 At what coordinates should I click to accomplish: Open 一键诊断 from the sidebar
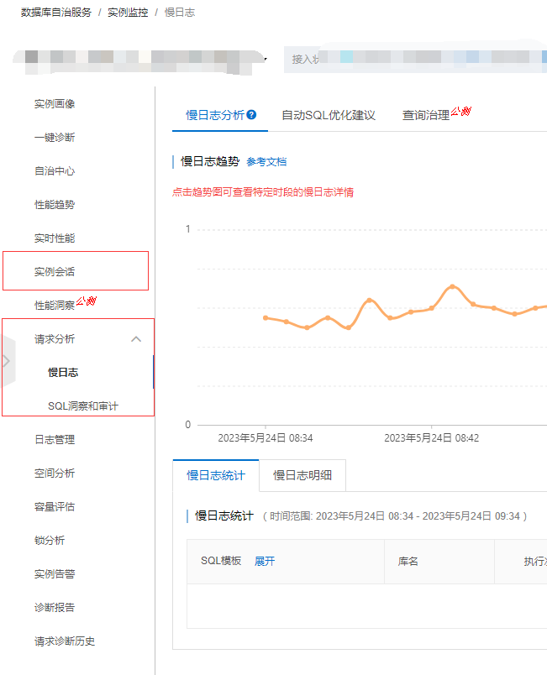point(55,138)
